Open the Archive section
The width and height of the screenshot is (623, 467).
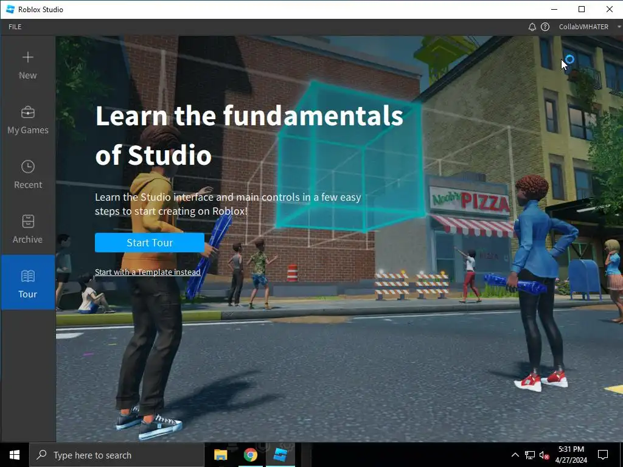(28, 229)
